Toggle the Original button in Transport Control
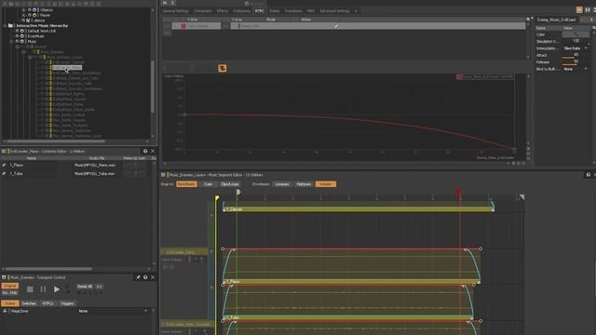This screenshot has height=335, width=596. click(x=10, y=286)
